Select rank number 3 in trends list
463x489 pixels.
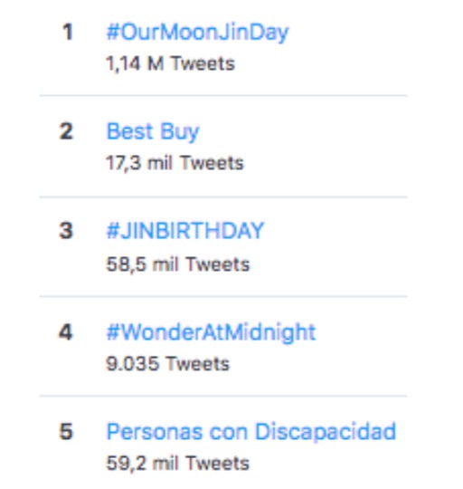pos(66,231)
